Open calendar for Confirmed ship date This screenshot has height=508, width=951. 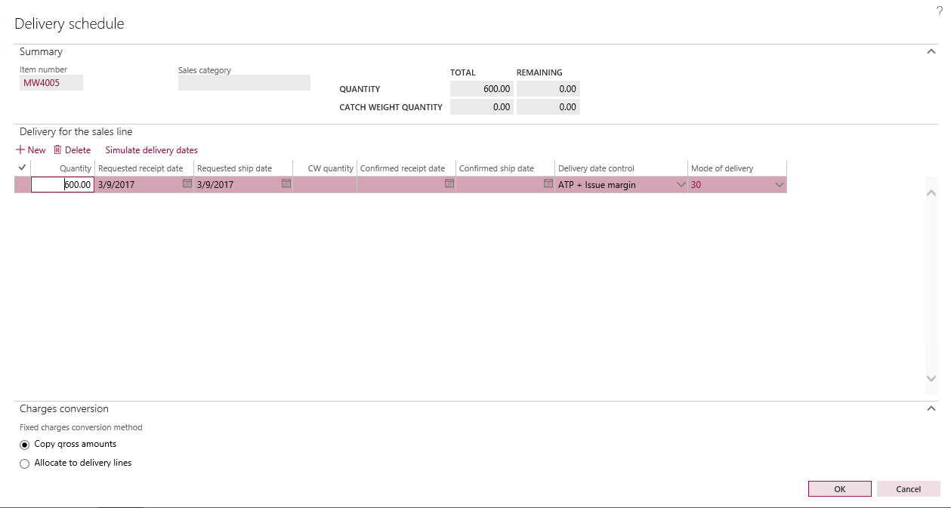point(548,183)
